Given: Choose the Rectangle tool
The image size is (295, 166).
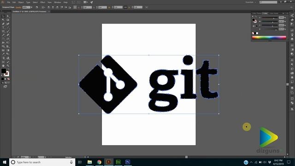Looking at the screenshot, I should [x=3, y=31].
